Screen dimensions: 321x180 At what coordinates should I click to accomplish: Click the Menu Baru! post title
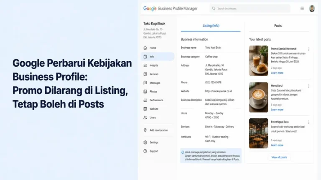pos(277,86)
